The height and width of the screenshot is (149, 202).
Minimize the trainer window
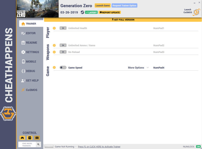click(x=194, y=3)
